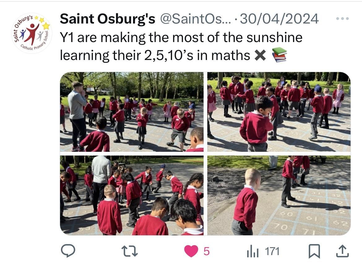Screen dimensions: 362x269
Task: Open bottom-left photo of children crowd
Action: click(131, 195)
